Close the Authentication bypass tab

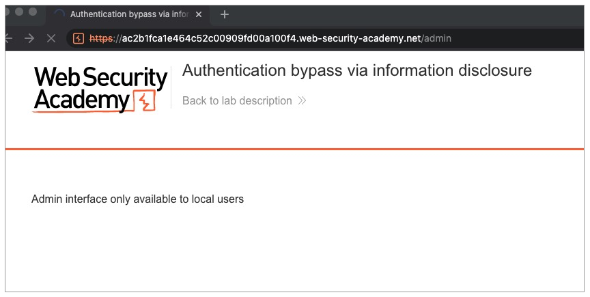[199, 14]
